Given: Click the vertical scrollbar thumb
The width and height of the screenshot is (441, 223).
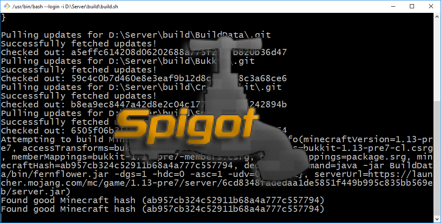Looking at the screenshot, I should tap(437, 158).
